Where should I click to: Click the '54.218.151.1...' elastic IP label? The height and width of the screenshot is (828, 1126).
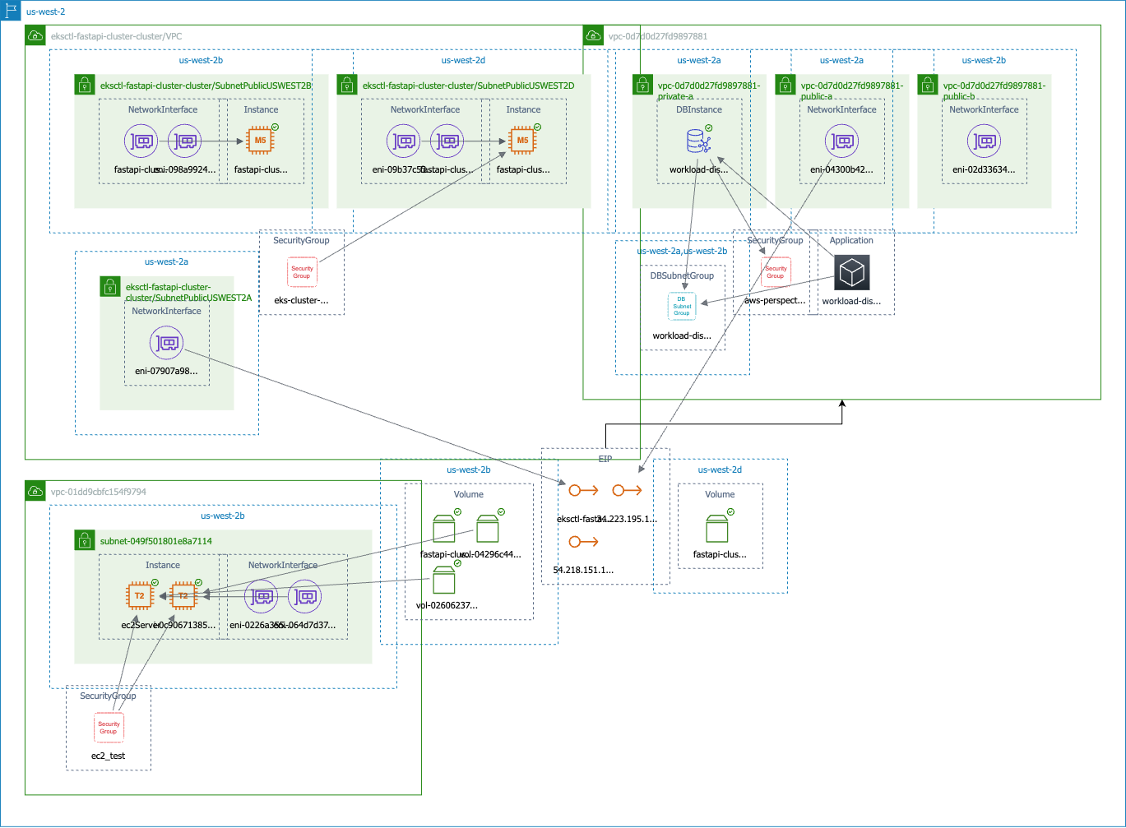[583, 570]
